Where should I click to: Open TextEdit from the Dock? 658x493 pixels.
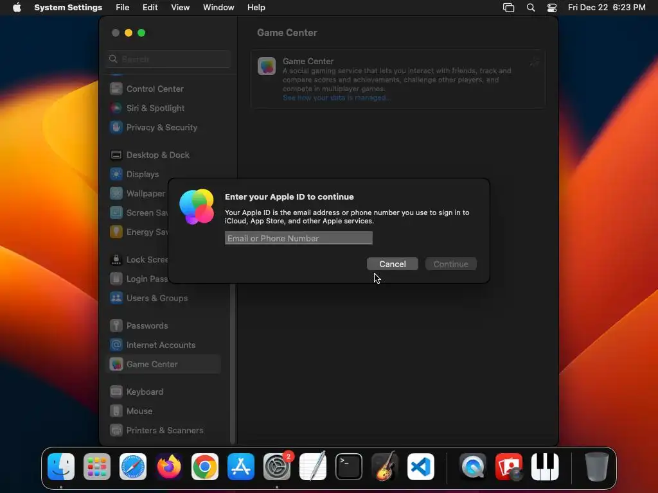click(313, 467)
